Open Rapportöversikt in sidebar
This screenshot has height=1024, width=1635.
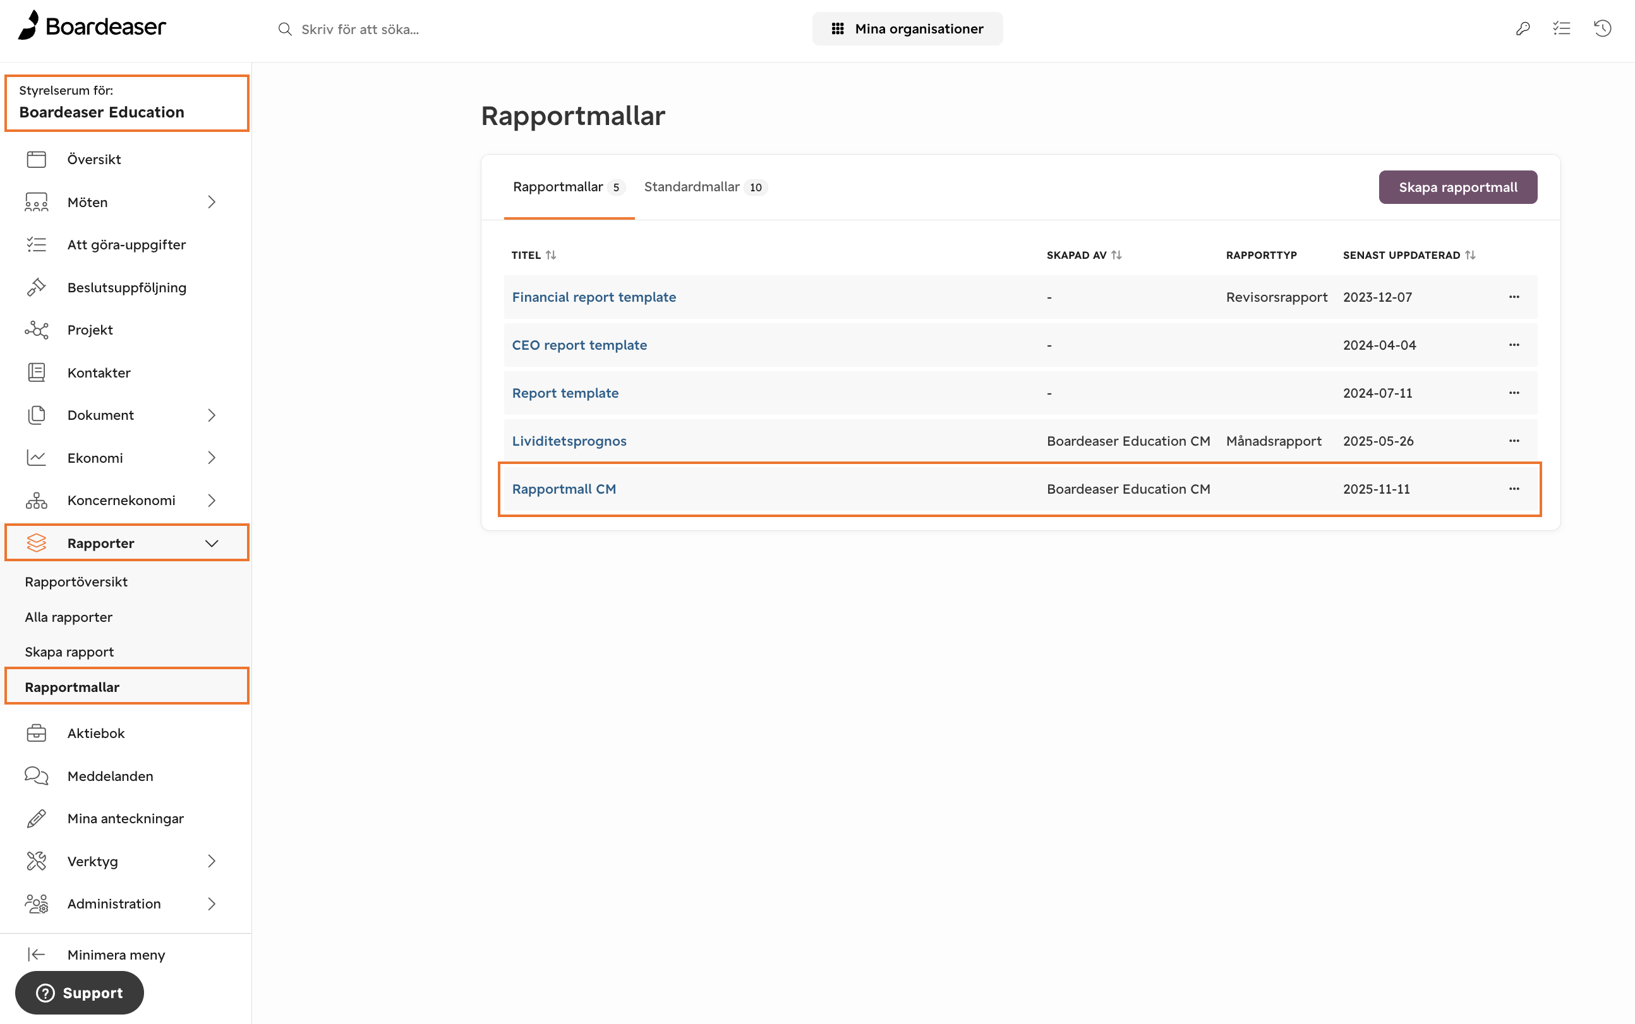(76, 581)
